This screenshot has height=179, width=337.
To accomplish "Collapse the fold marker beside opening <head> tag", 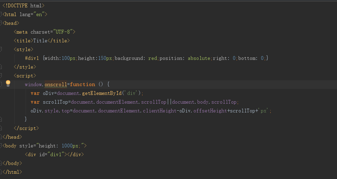I will tap(1, 23).
